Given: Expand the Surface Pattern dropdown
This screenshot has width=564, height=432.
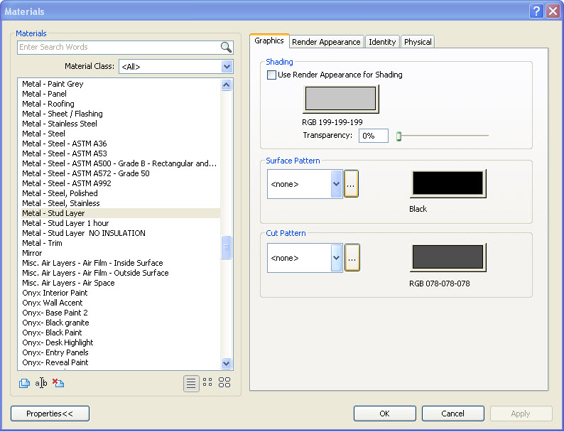Looking at the screenshot, I should click(x=337, y=184).
